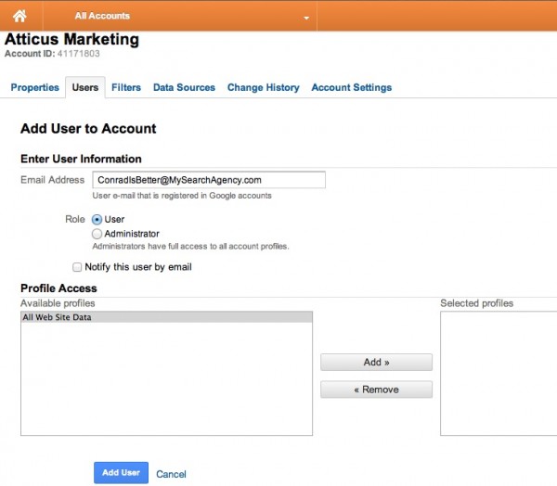Click the Account ID number 41171803
The image size is (557, 486).
pos(79,54)
